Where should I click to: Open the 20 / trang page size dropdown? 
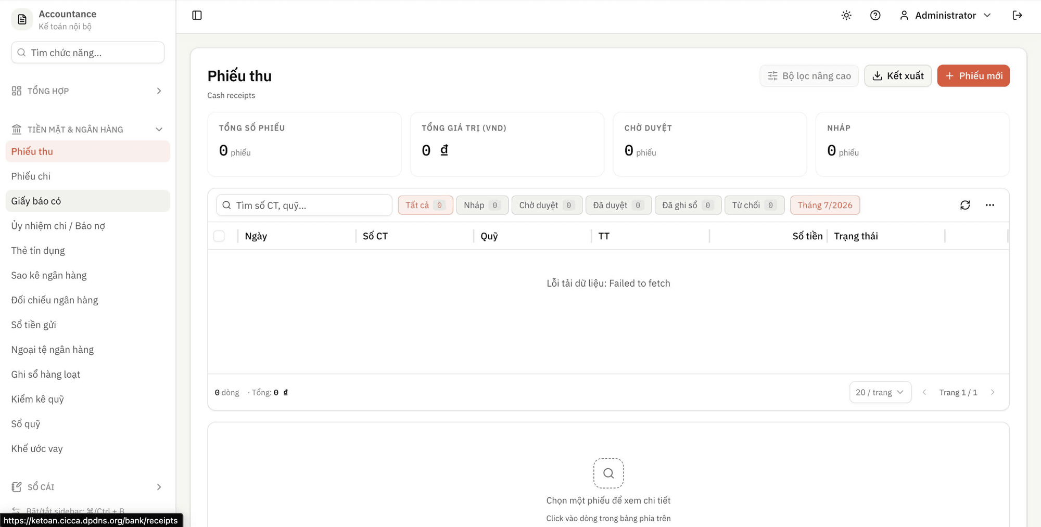(x=880, y=392)
